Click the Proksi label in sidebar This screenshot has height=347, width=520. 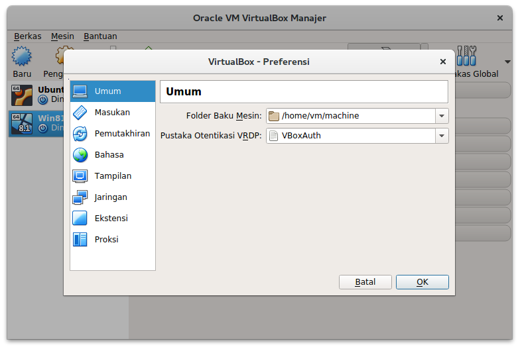click(x=106, y=240)
